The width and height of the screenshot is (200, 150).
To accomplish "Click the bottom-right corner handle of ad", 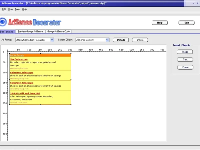I will point(71,105).
